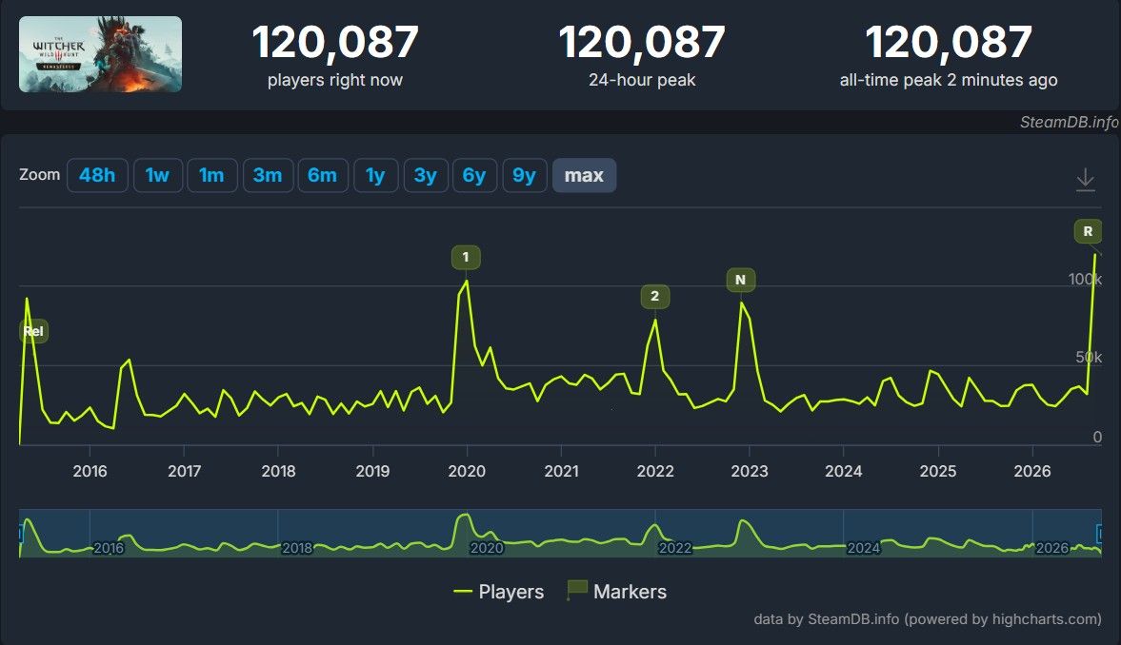Click the left navigator range handle

(x=21, y=533)
